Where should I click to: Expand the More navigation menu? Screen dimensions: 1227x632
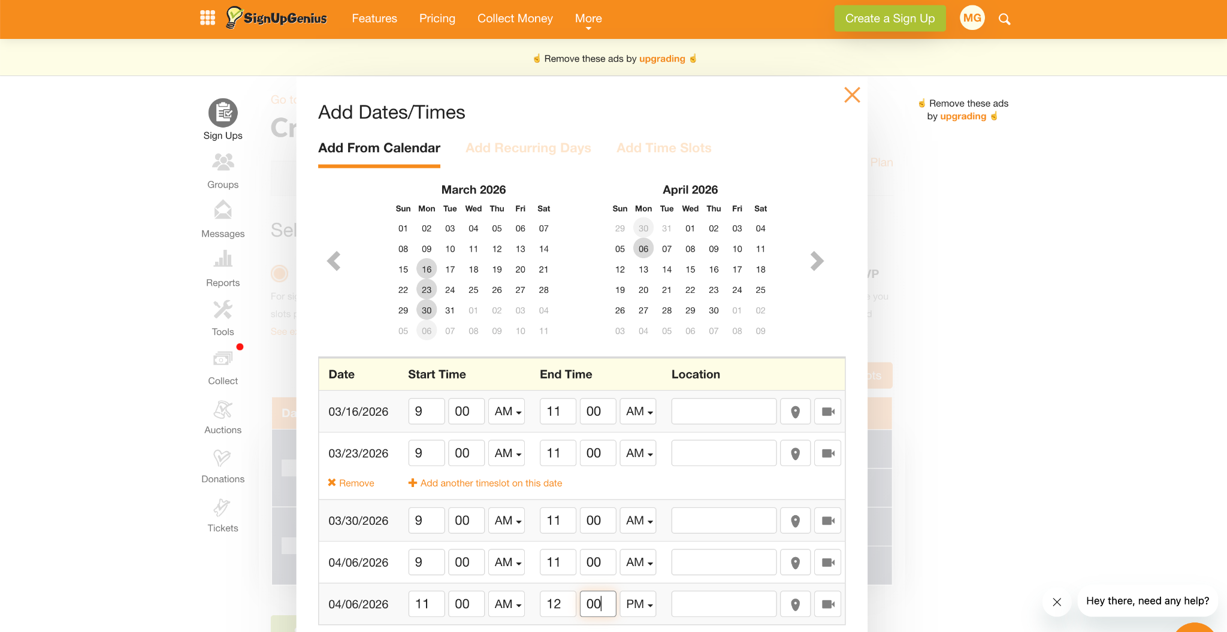(x=588, y=19)
